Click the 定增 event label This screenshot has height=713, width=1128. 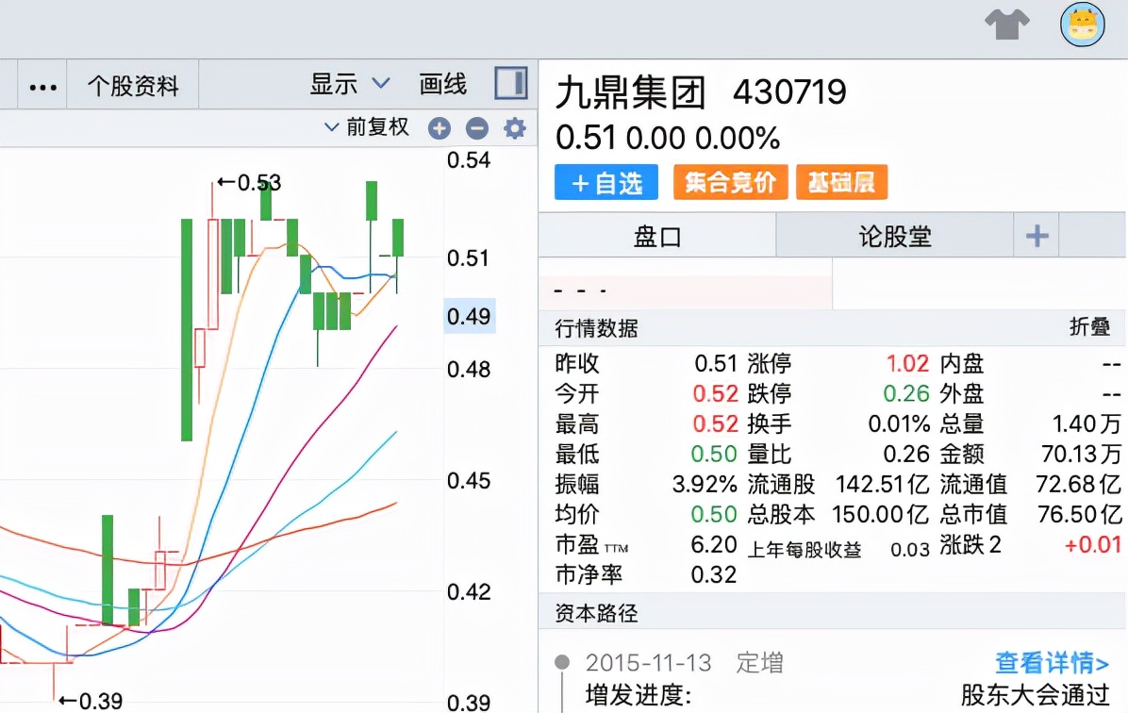tap(759, 662)
